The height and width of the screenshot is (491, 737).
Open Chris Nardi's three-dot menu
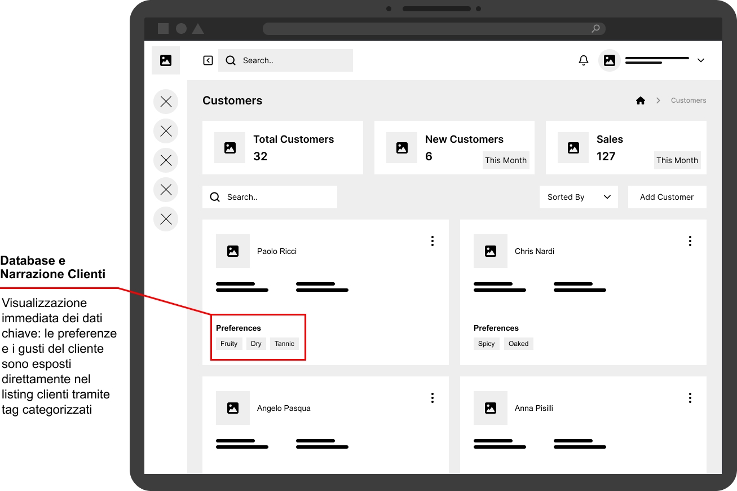click(690, 241)
